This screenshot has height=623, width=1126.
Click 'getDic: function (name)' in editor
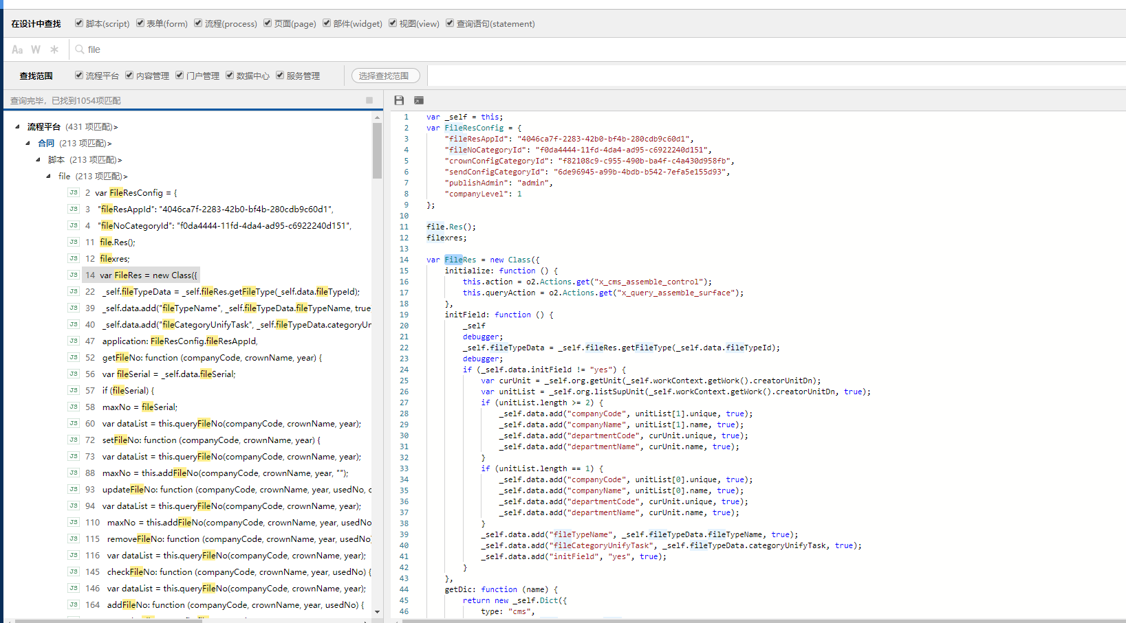501,589
